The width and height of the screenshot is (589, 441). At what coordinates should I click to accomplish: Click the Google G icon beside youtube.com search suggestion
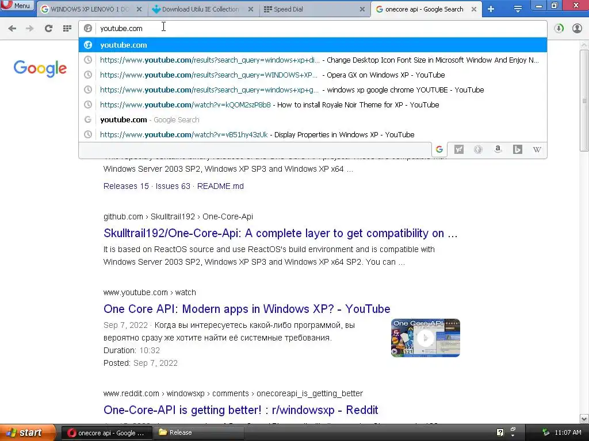[x=88, y=119]
